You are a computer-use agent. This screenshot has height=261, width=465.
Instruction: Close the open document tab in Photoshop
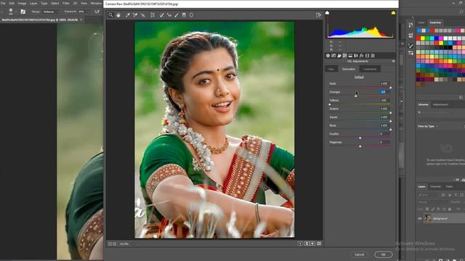81,20
